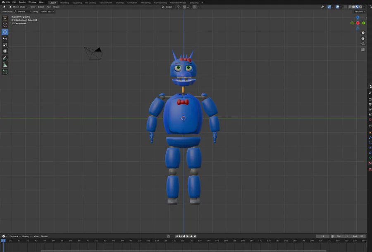This screenshot has width=372, height=252.
Task: Select the Select Box tool in toolbar
Action: pyautogui.click(x=5, y=19)
